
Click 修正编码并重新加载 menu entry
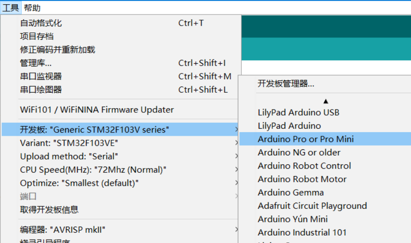(x=120, y=50)
